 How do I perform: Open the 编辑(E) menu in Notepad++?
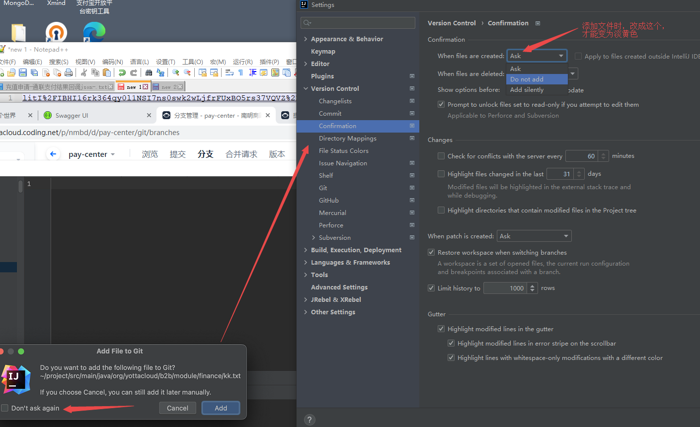tap(32, 62)
